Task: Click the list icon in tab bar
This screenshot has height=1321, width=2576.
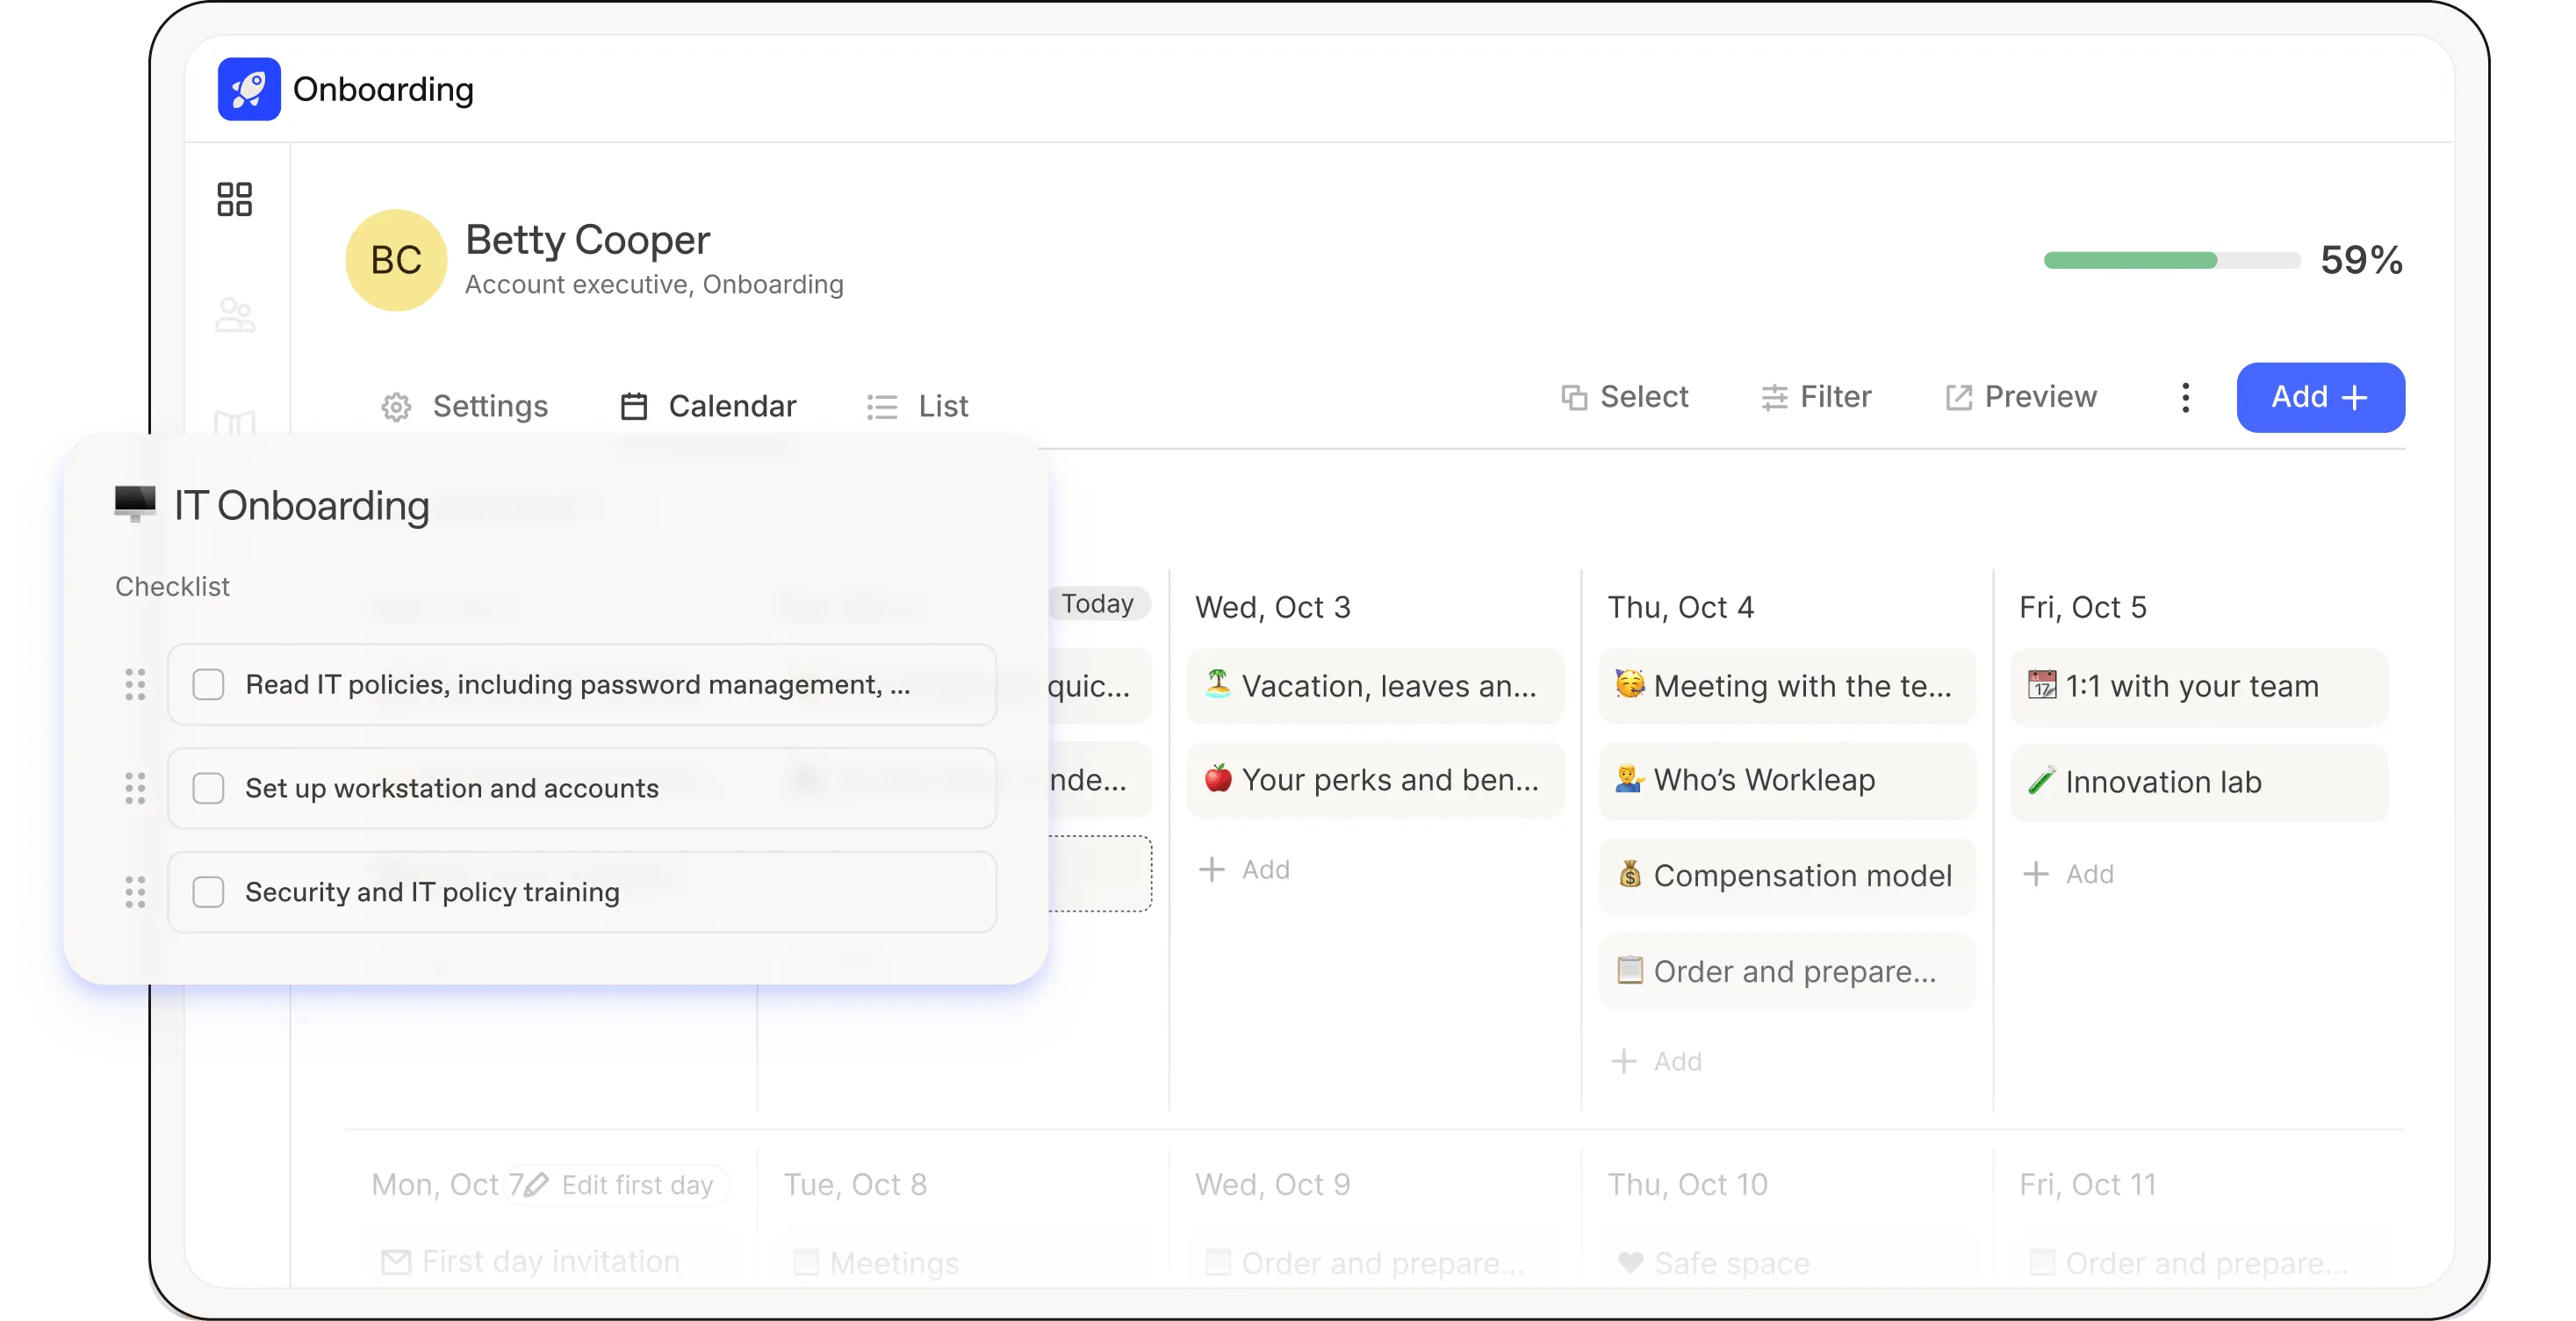Action: tap(882, 407)
